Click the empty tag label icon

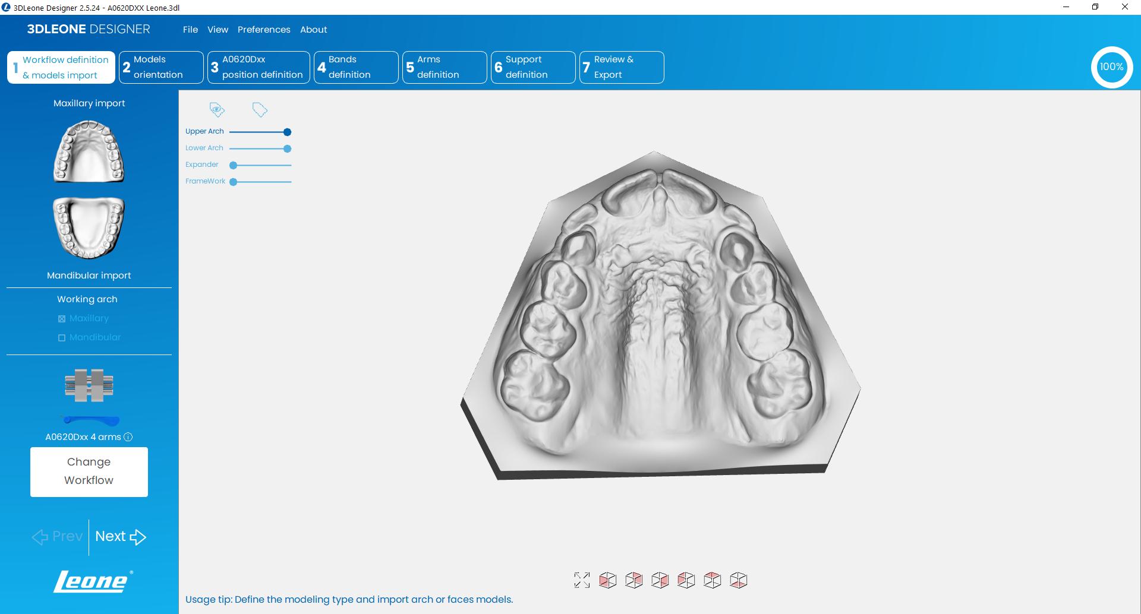260,109
